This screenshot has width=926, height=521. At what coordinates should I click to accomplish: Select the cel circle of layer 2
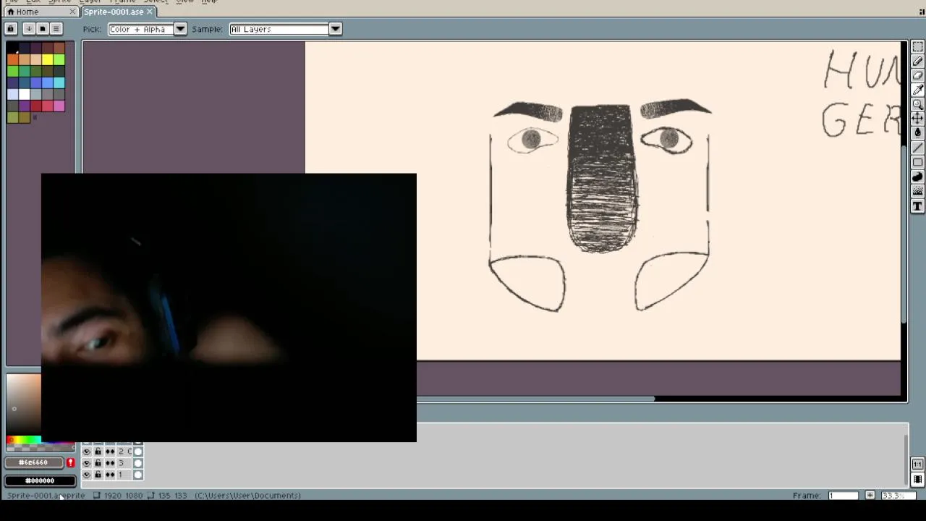[138, 452]
